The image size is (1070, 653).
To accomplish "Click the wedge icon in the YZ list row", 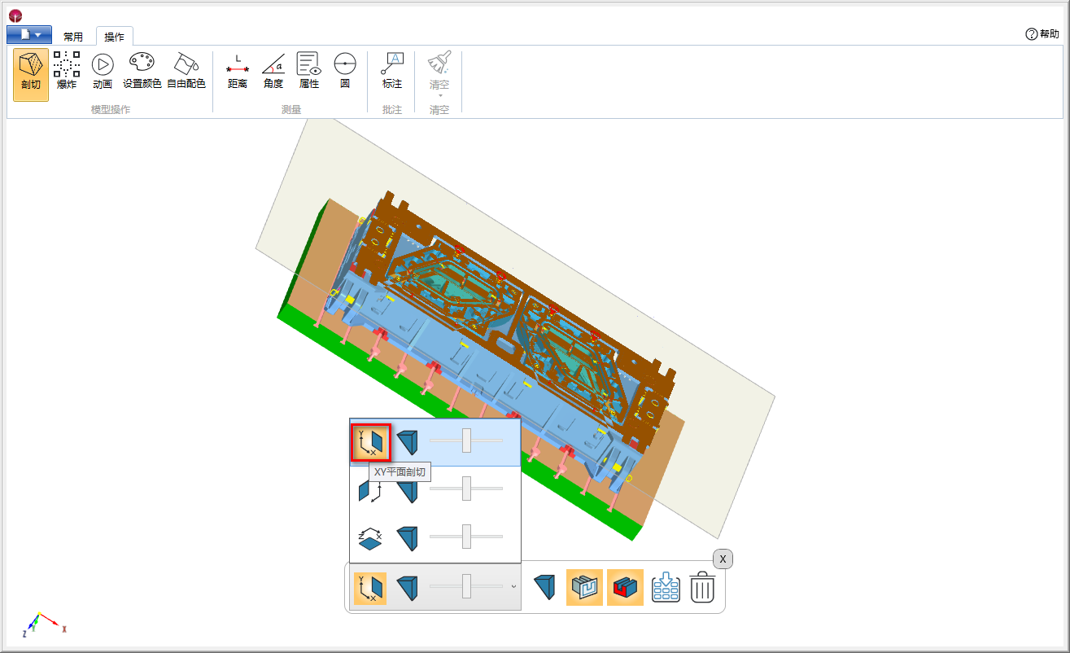I will point(408,489).
